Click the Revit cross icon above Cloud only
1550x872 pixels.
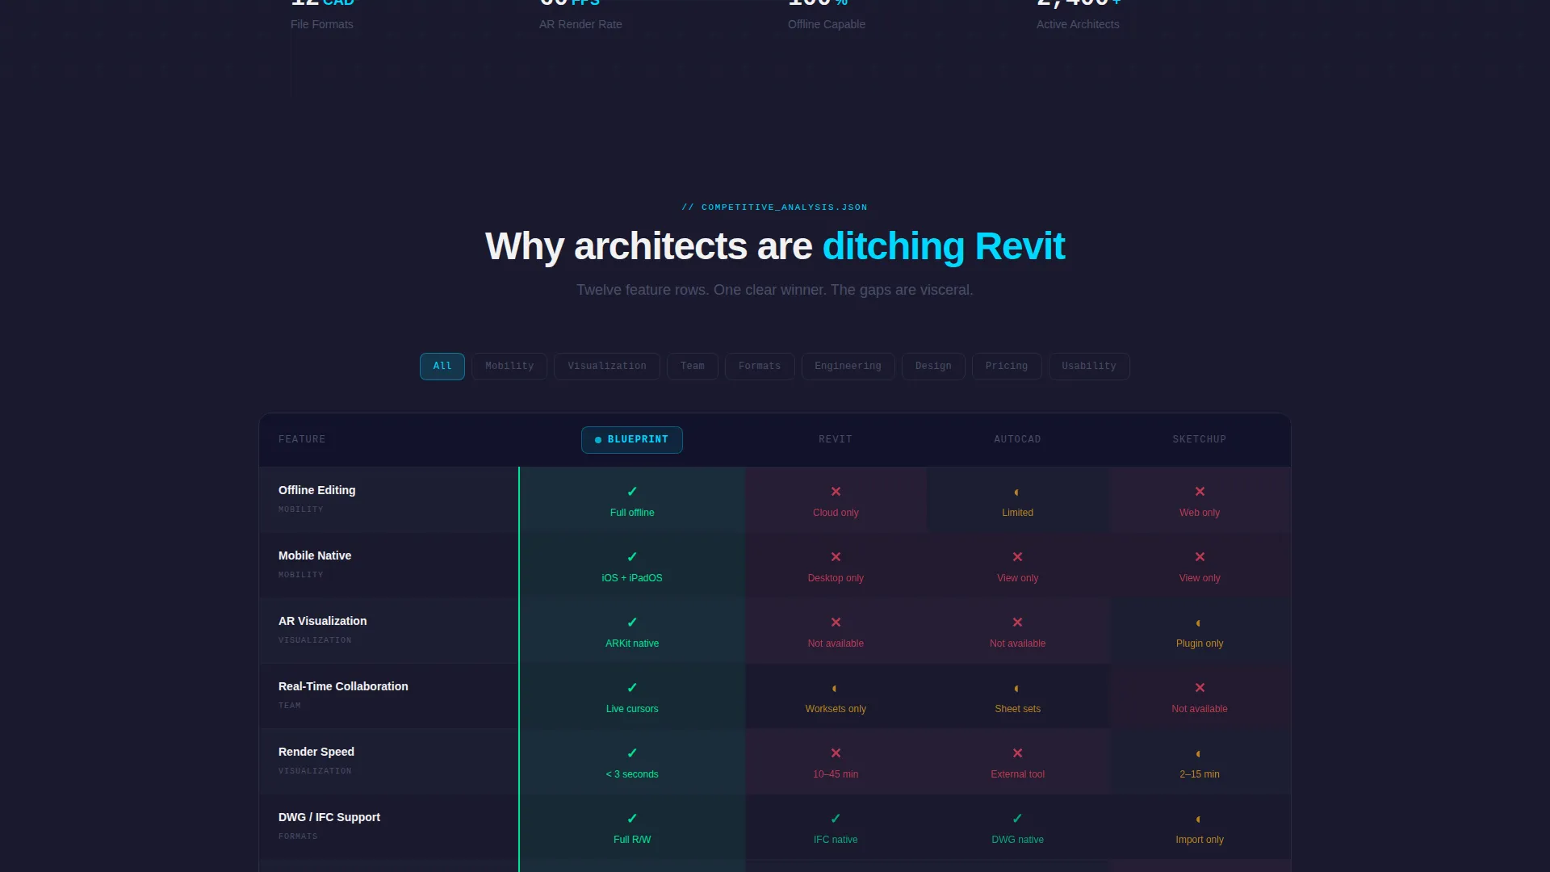836,492
